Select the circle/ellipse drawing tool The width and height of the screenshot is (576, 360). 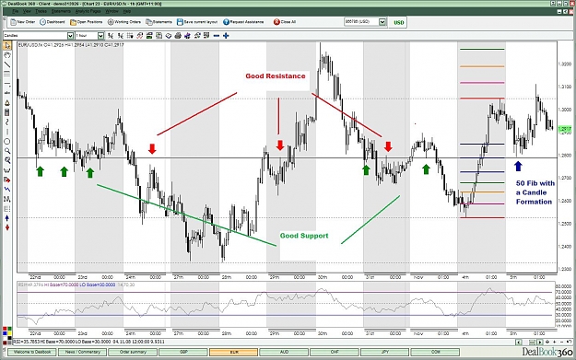[7, 141]
